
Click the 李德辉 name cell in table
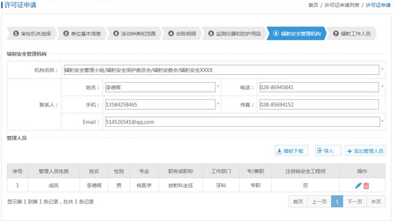click(94, 186)
